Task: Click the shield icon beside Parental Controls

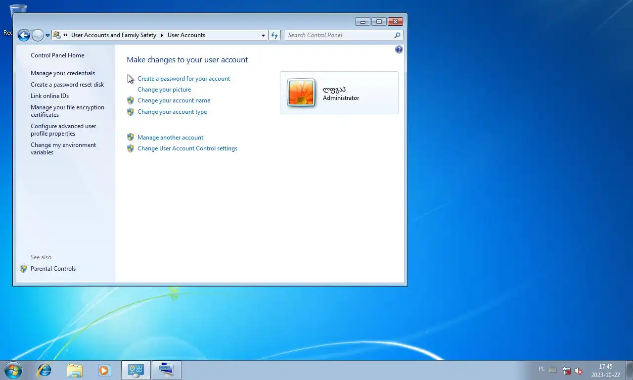Action: (23, 269)
